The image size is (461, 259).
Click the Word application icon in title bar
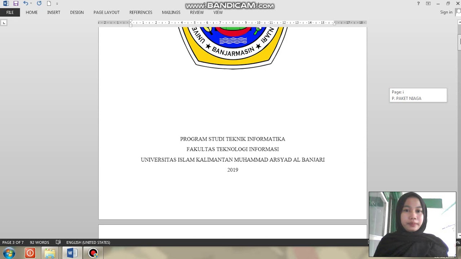(6, 4)
